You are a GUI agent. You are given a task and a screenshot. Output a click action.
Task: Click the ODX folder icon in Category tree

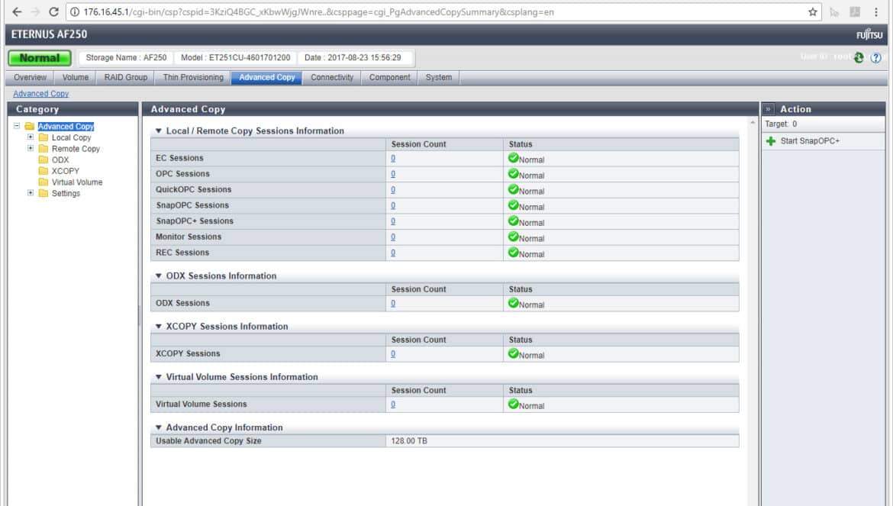[44, 160]
